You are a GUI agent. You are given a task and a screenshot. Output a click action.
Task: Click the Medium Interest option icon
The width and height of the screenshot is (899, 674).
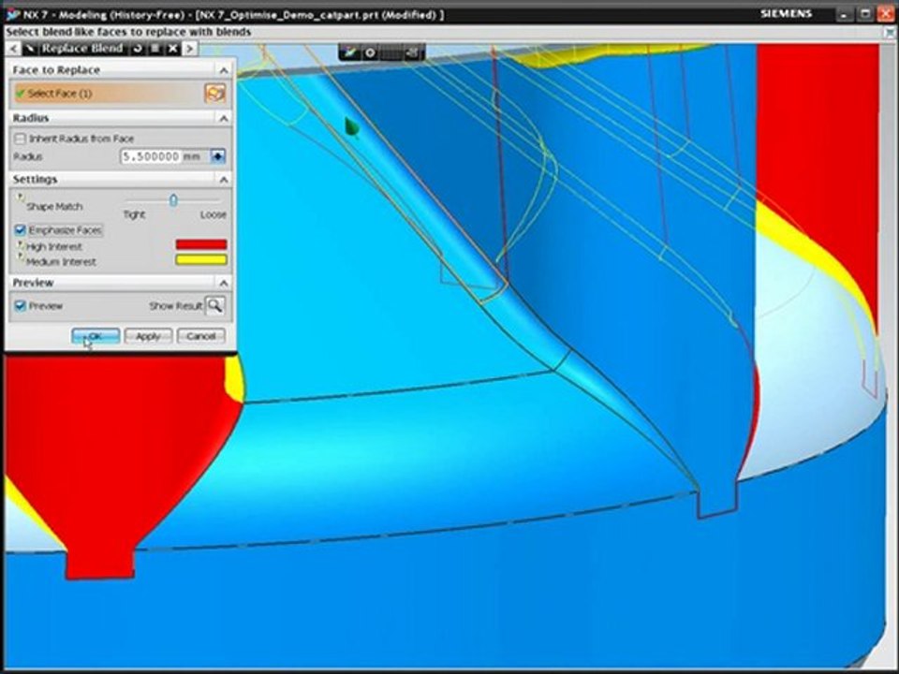tap(21, 258)
